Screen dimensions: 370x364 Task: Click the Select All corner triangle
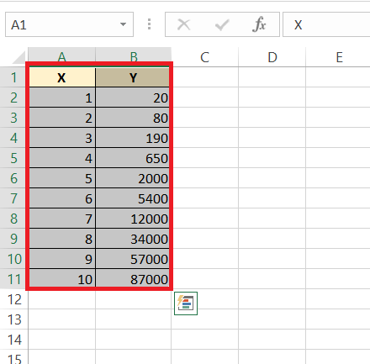(x=19, y=57)
